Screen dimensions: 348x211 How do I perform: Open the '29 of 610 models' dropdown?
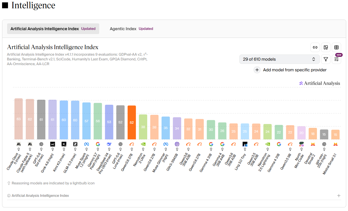(279, 59)
